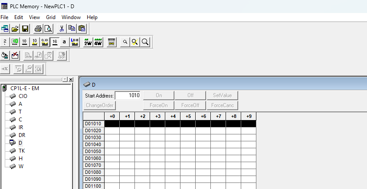Click the Fill Data Area bucket icon
The width and height of the screenshot is (367, 189).
[5, 55]
